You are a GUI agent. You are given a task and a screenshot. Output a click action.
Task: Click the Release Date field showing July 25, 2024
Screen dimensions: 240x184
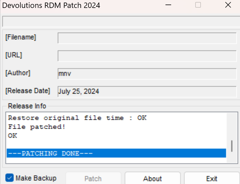pyautogui.click(x=147, y=92)
